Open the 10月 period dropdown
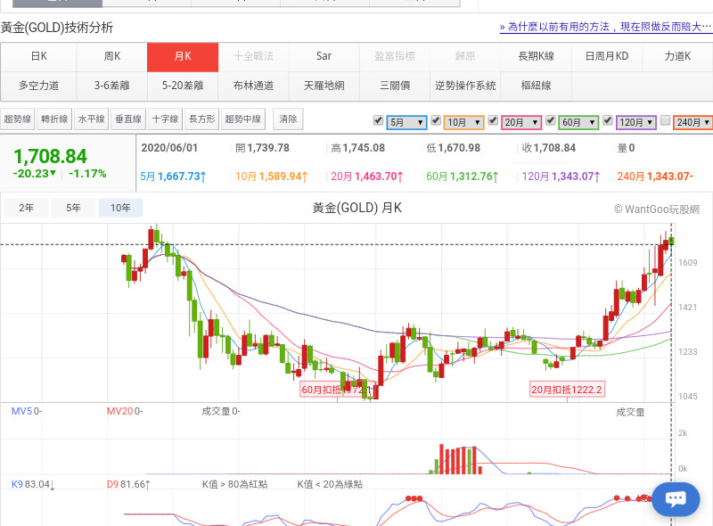The height and width of the screenshot is (526, 713). click(464, 122)
